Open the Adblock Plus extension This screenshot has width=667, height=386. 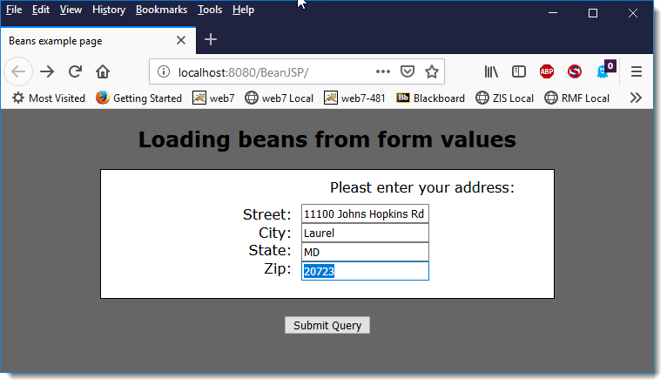coord(547,71)
